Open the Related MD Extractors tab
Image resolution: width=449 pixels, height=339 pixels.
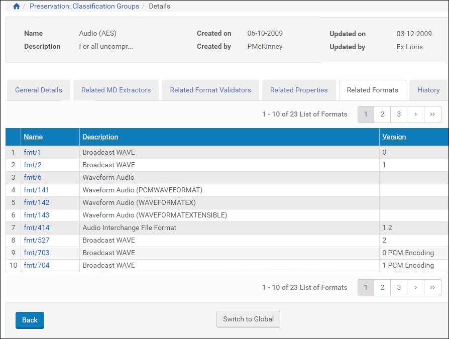click(x=116, y=90)
